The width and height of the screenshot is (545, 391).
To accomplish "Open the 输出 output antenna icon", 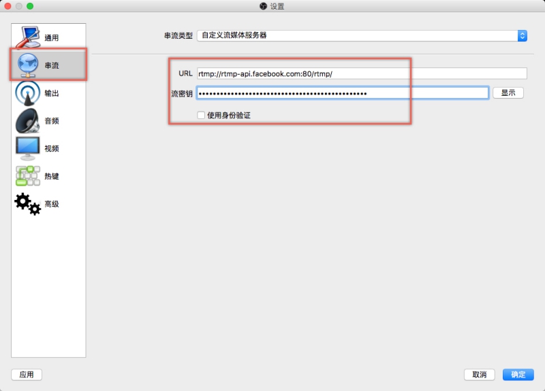I will [x=28, y=93].
